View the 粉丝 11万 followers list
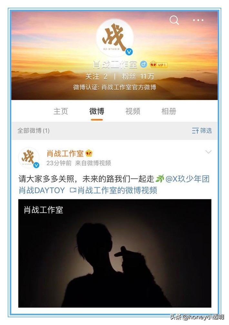This screenshot has height=325, width=229. tap(138, 76)
